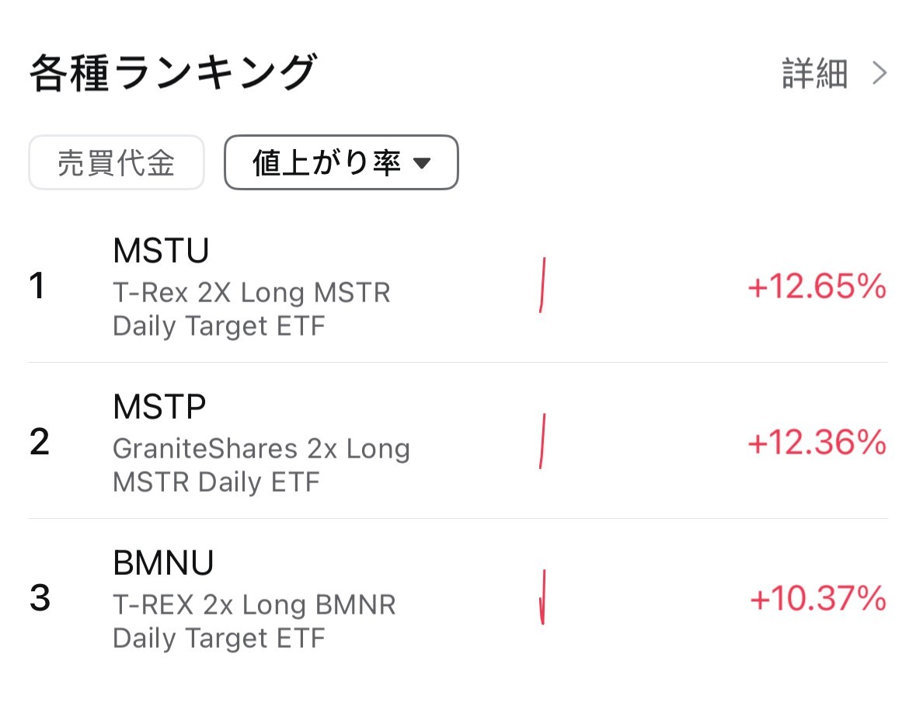This screenshot has height=727, width=916.
Task: Open the 詳細 details link
Action: (814, 74)
